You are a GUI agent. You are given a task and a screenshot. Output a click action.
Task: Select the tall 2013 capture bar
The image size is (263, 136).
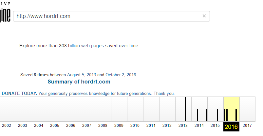tap(185, 109)
